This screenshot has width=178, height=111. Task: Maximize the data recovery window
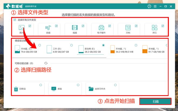pyautogui.click(x=166, y=6)
